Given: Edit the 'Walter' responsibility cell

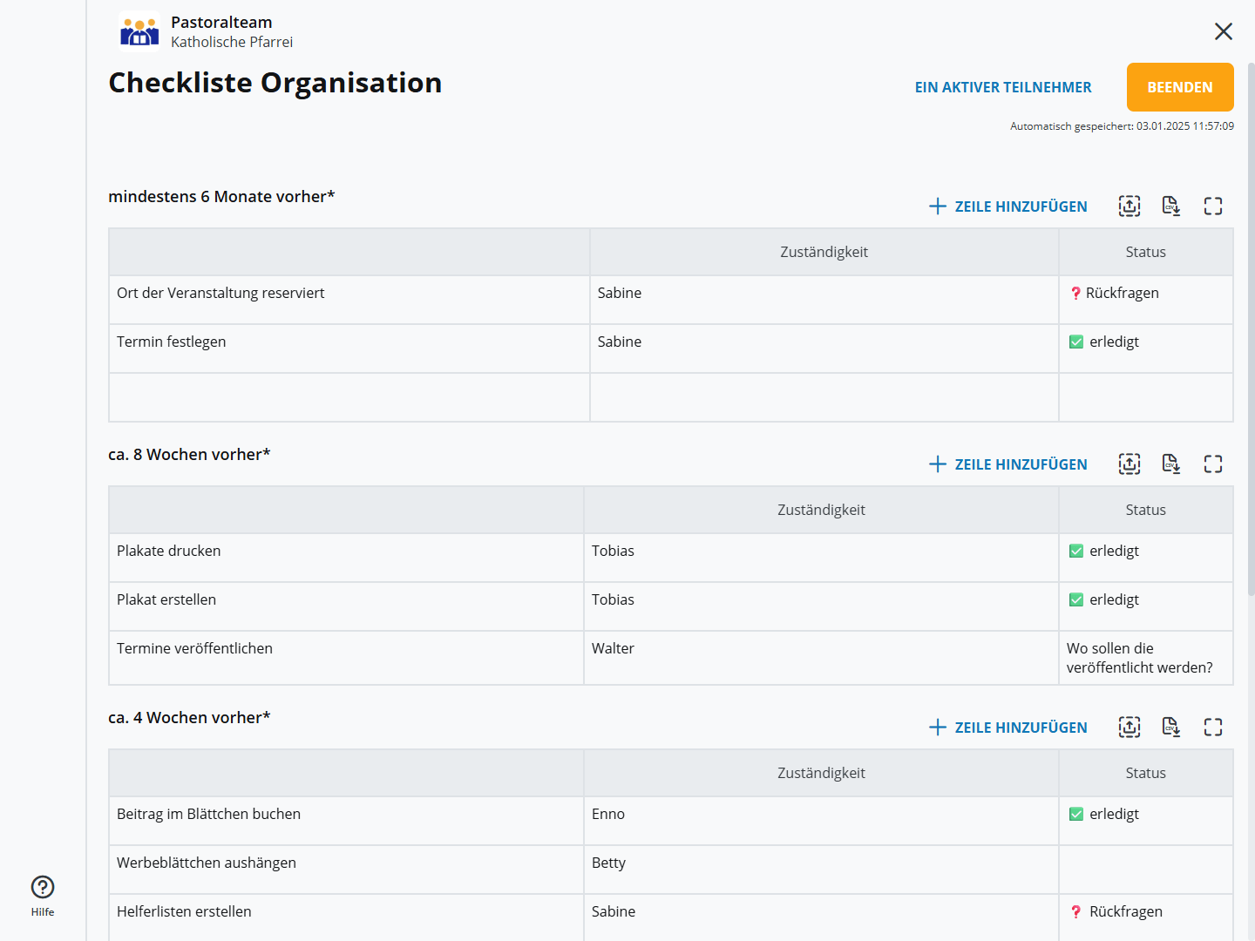Looking at the screenshot, I should click(820, 657).
